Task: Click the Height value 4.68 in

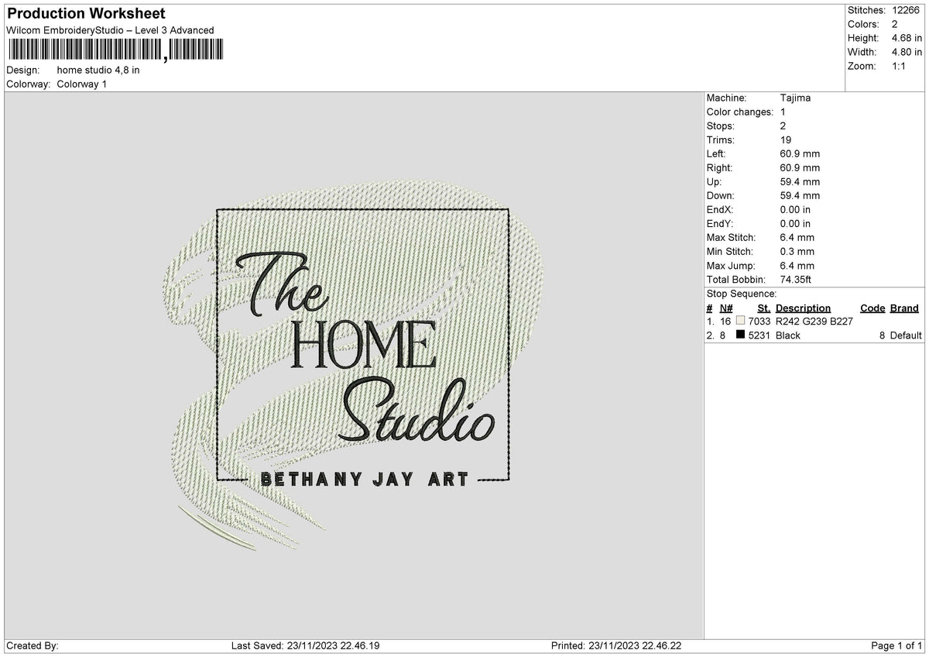Action: (908, 38)
